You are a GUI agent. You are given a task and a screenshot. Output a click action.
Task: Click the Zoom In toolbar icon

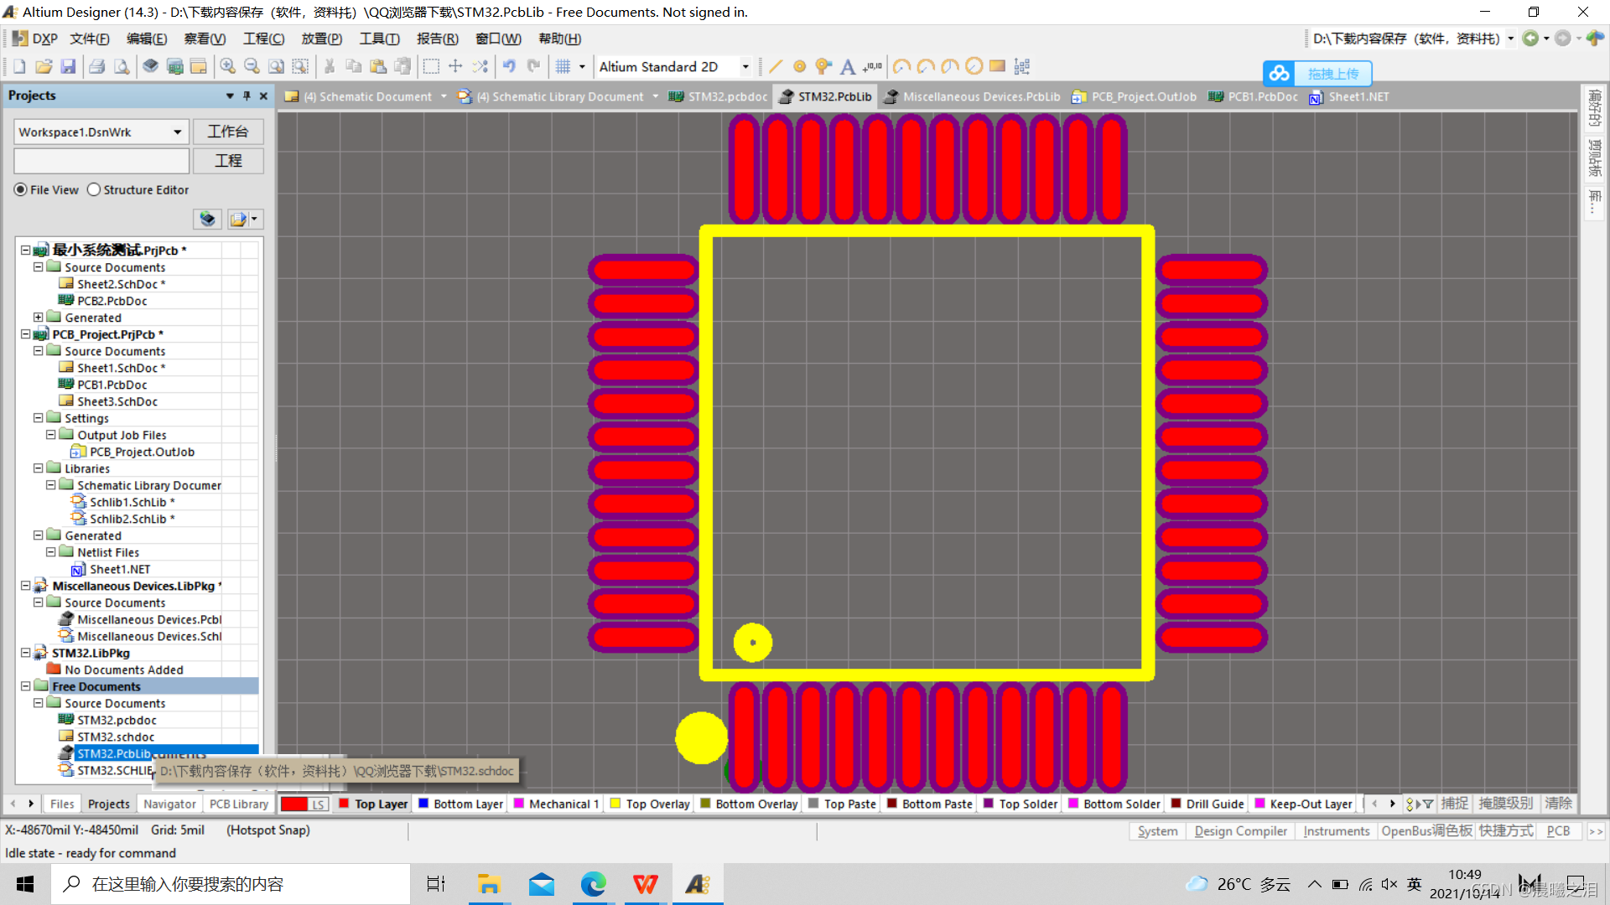[227, 66]
